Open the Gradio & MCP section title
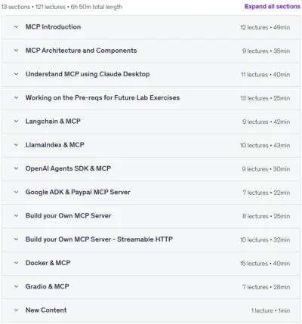Viewport: 302px width, 324px height. coord(47,286)
